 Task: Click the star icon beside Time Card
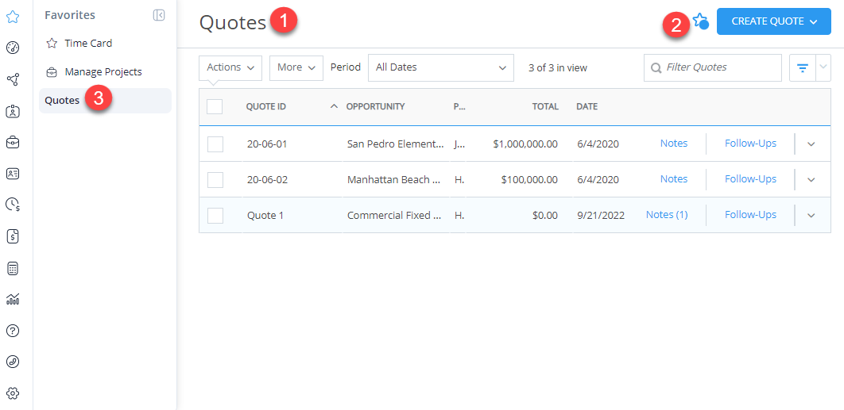pos(52,43)
